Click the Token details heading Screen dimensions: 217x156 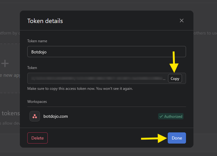pos(45,21)
